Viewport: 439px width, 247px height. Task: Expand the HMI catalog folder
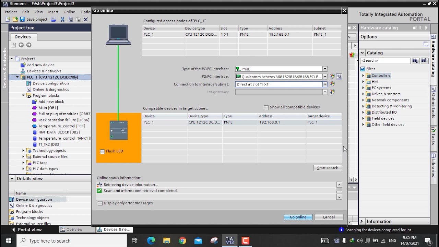[x=363, y=82]
